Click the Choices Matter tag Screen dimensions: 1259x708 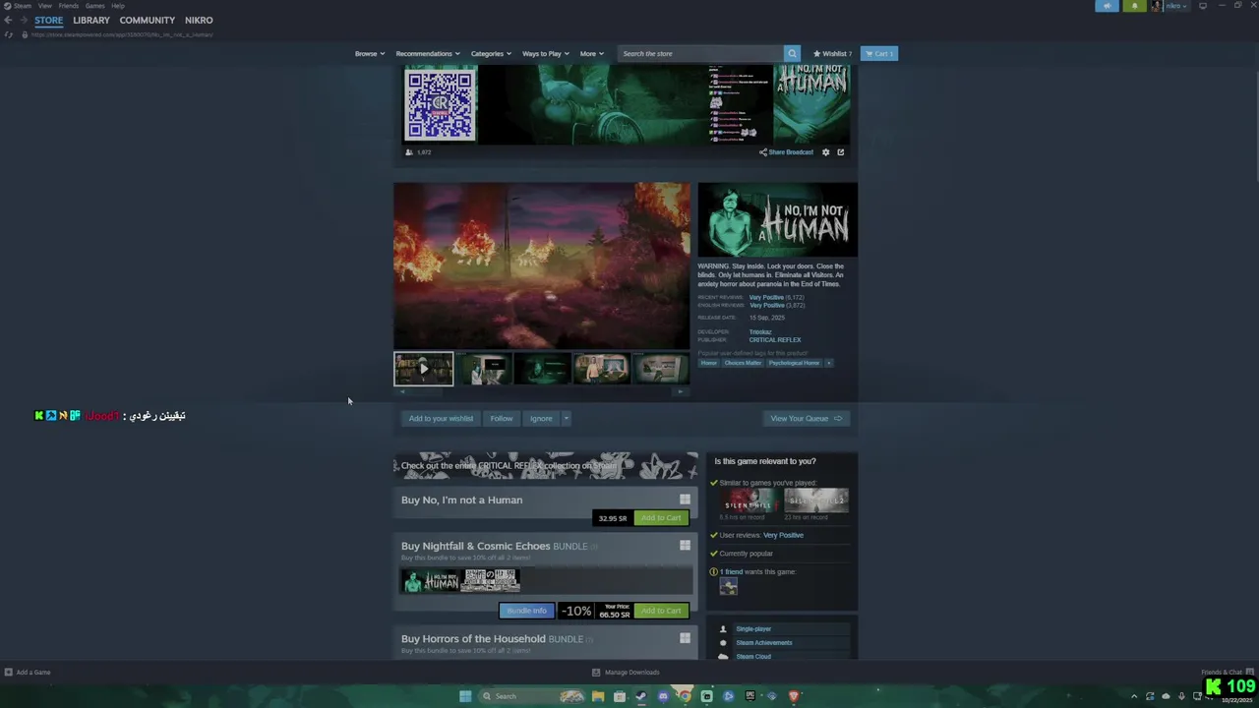743,363
